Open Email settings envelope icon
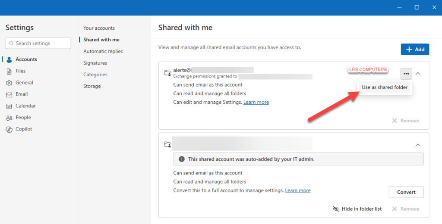Viewport: 442px width, 224px height. click(9, 94)
